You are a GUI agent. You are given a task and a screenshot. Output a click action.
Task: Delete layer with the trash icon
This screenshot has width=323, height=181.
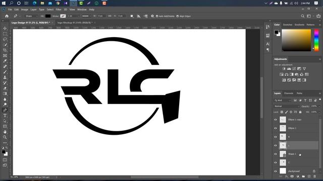click(314, 176)
